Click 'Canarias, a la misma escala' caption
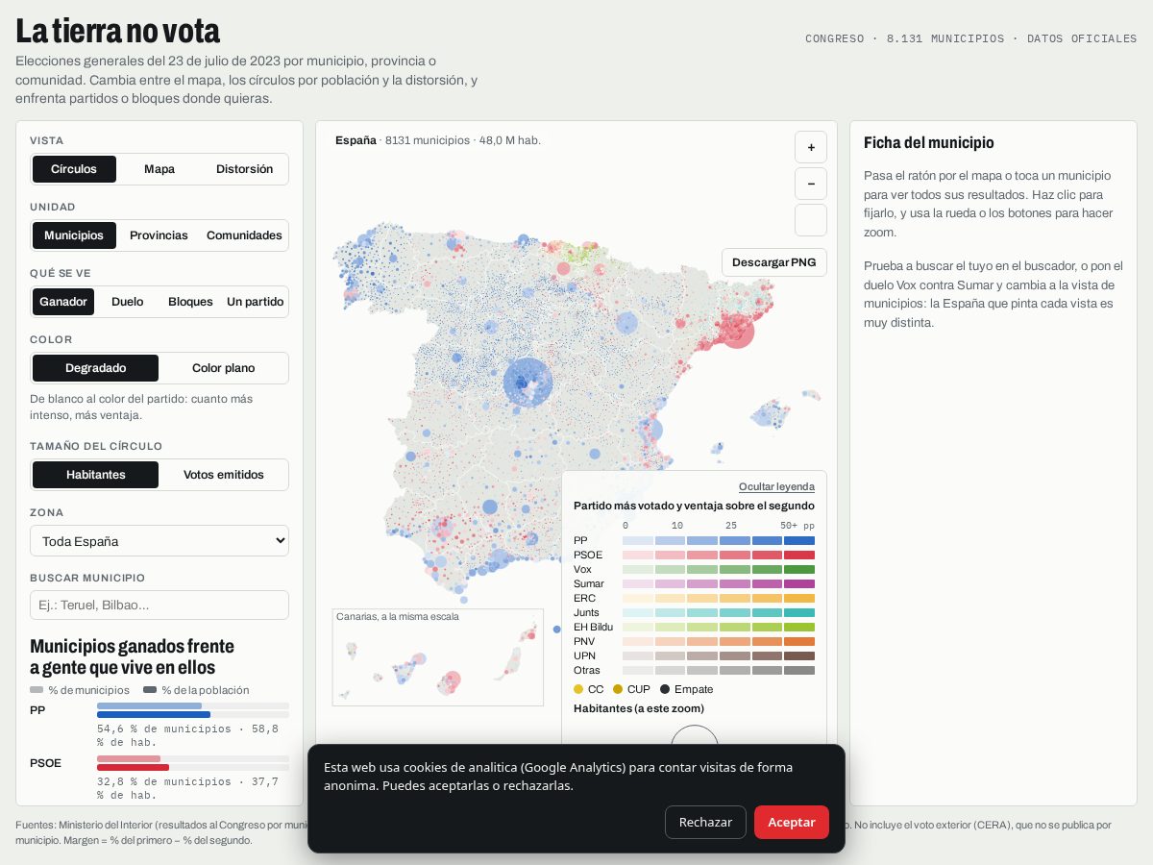This screenshot has height=865, width=1153. [398, 616]
